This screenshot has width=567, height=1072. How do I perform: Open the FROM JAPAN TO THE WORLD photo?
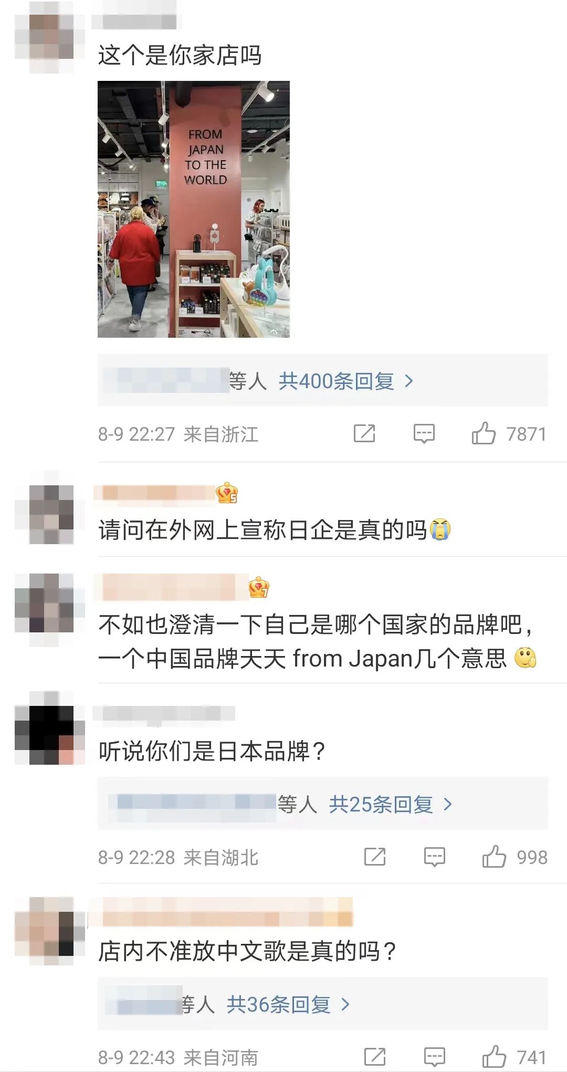[194, 209]
